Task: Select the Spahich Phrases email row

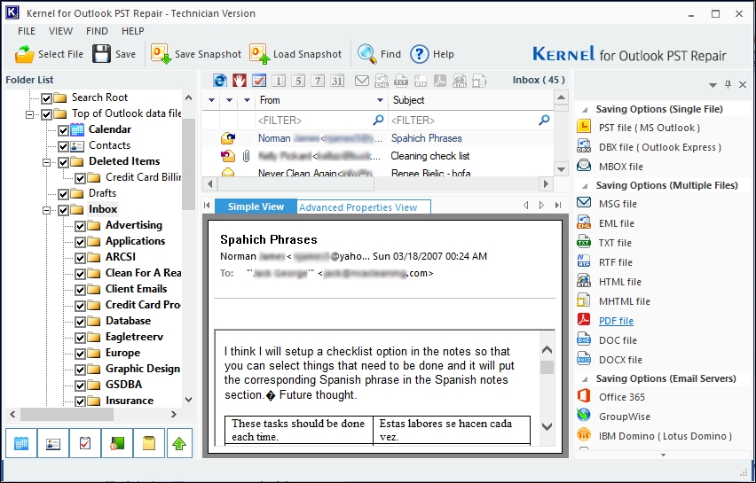Action: (x=378, y=138)
